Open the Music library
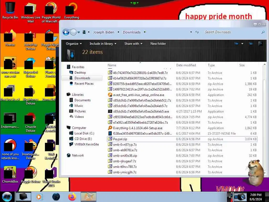 [79, 105]
